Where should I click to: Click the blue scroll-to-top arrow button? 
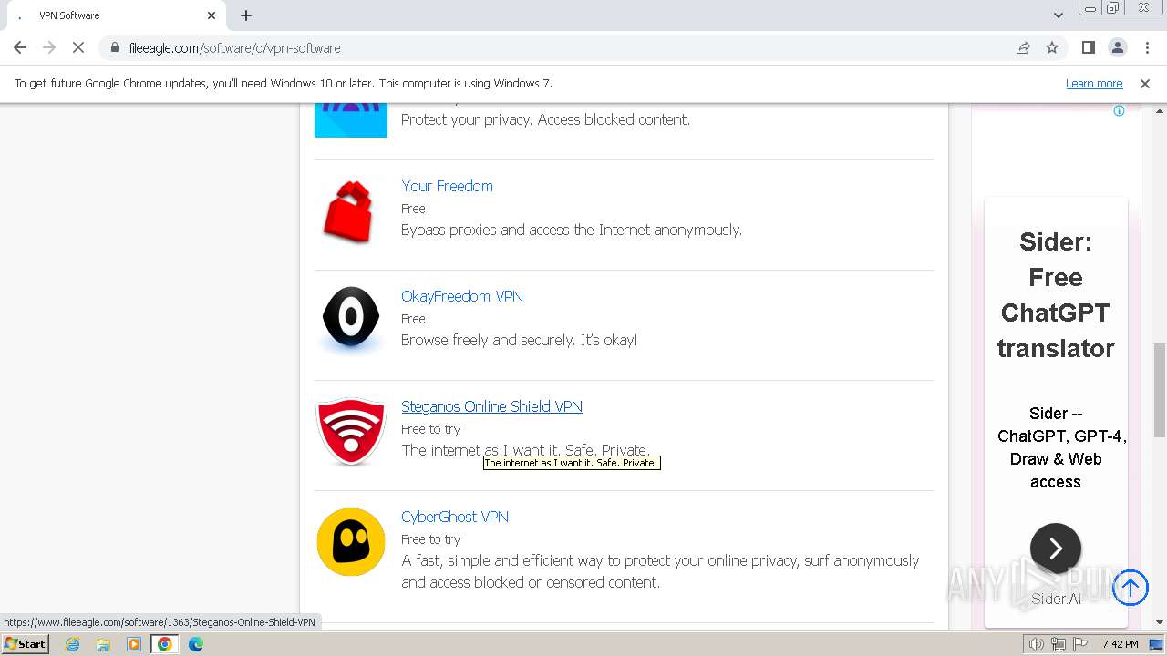(1131, 588)
